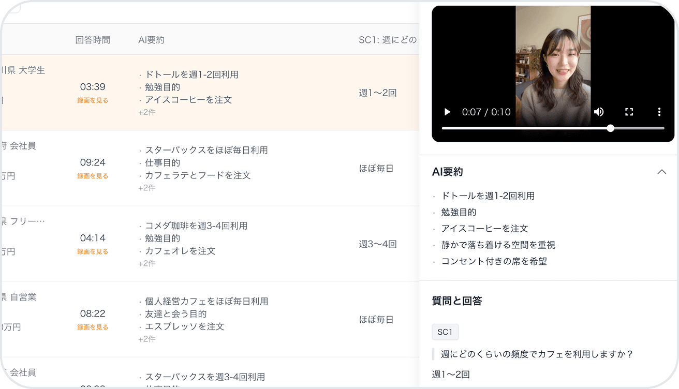Click the 03:39 response time
Image resolution: width=679 pixels, height=389 pixels.
point(93,87)
